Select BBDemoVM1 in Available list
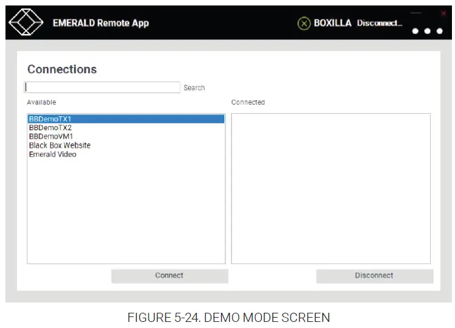Screen dimensions: 455x328 (126, 136)
